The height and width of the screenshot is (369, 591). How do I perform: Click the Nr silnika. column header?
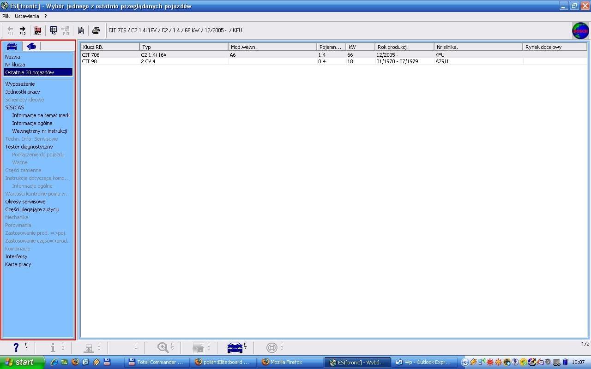pos(478,47)
